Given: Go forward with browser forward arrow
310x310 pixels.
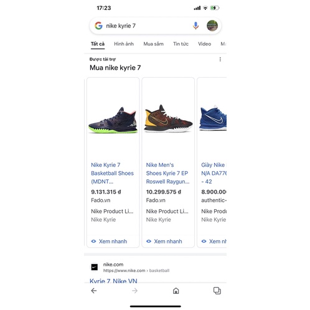Looking at the screenshot, I should (134, 291).
